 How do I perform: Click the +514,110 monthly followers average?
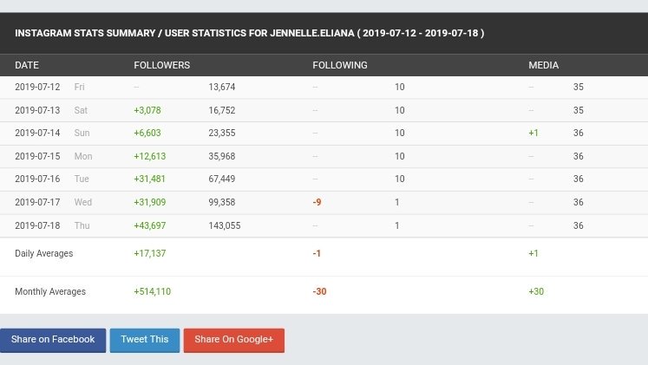coord(152,291)
